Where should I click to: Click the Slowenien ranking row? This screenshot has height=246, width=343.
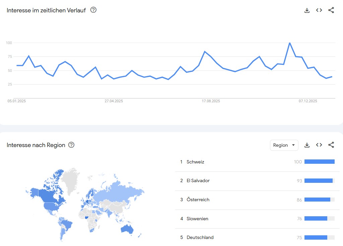click(197, 219)
